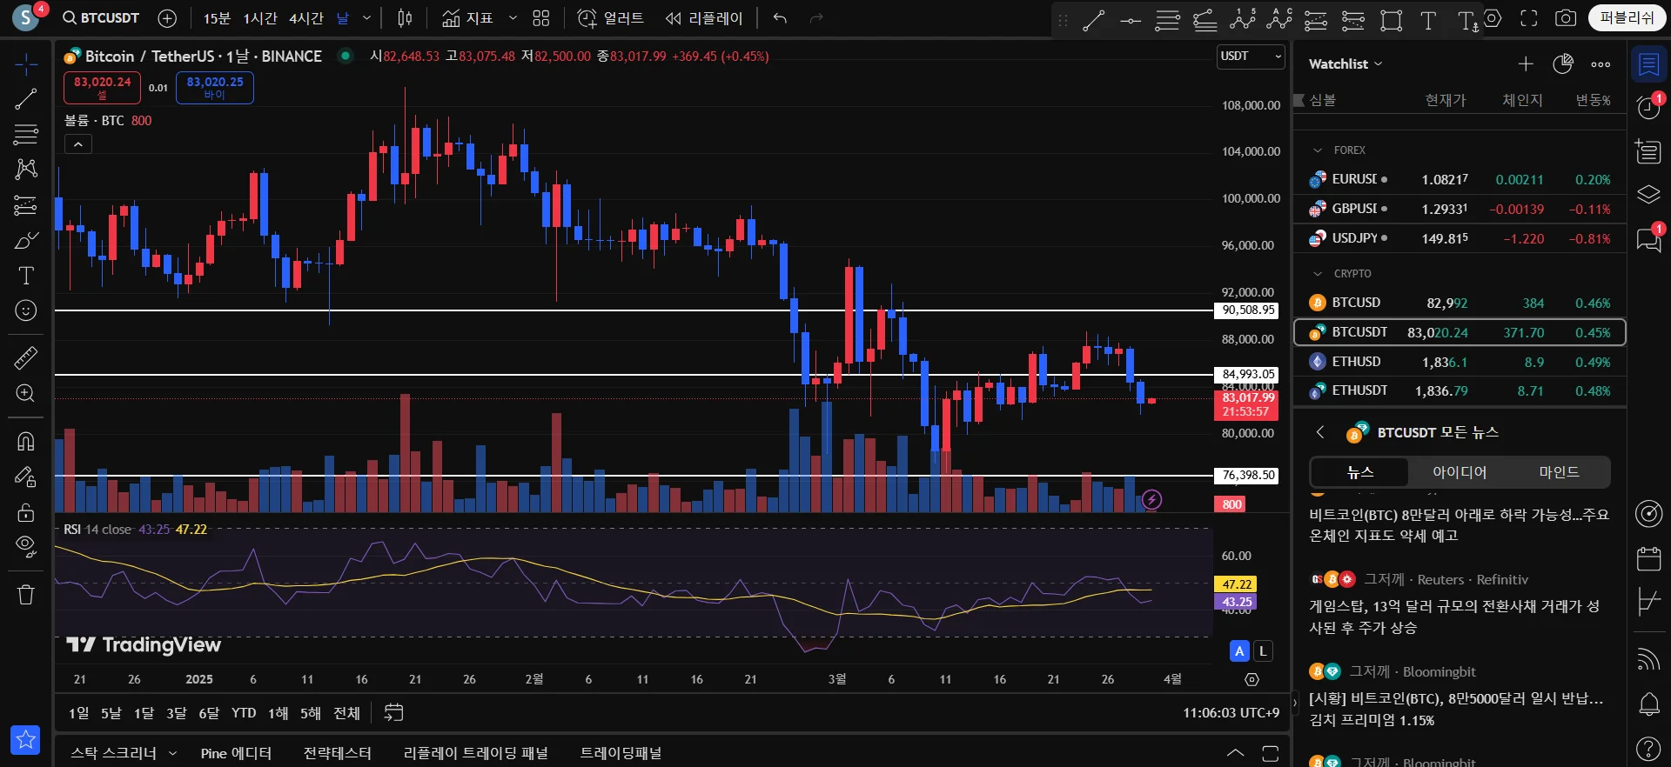The height and width of the screenshot is (767, 1671).
Task: Add a compare symbol with plus circle
Action: coord(167,18)
